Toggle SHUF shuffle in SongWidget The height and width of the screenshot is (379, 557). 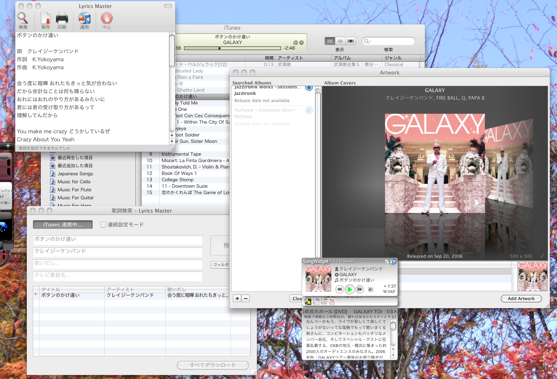coord(389,292)
